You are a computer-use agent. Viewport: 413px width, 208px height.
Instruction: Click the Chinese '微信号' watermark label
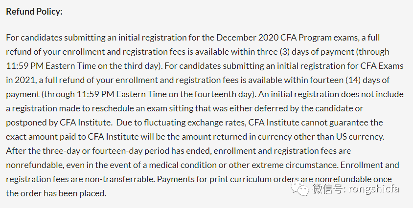328,189
